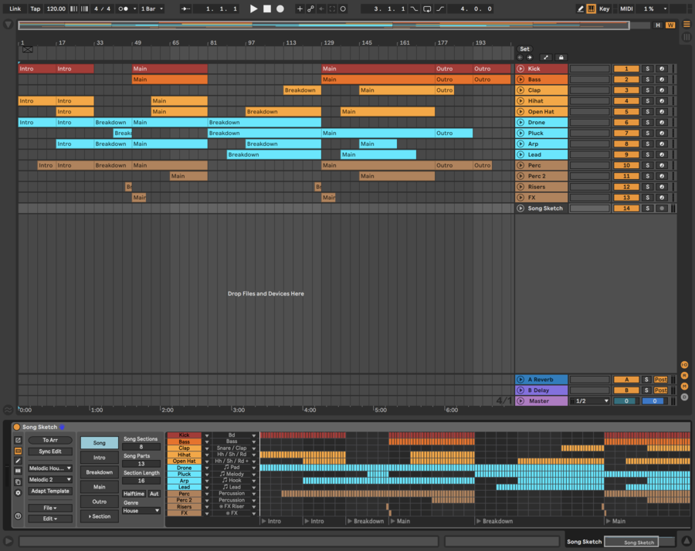The height and width of the screenshot is (551, 695).
Task: Stop playback with the transport Stop button
Action: coord(267,8)
